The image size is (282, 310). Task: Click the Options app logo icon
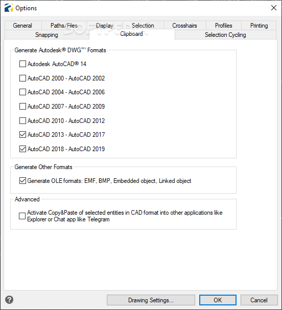pos(9,8)
